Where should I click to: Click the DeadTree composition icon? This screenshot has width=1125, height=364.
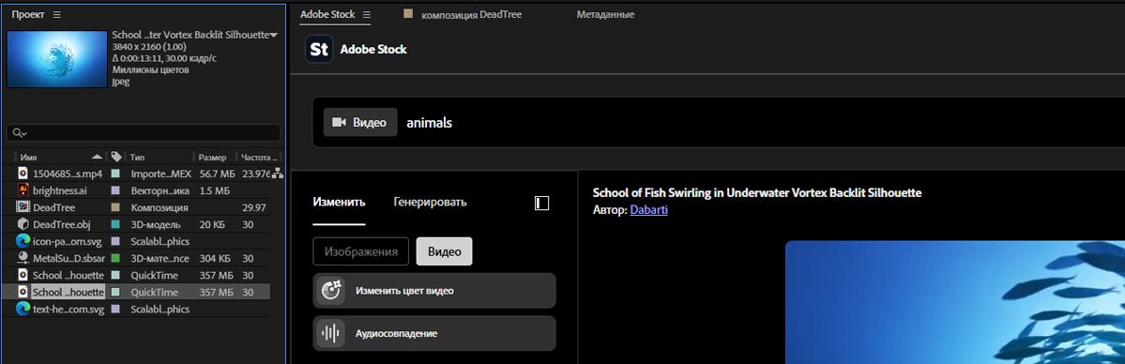coord(22,206)
